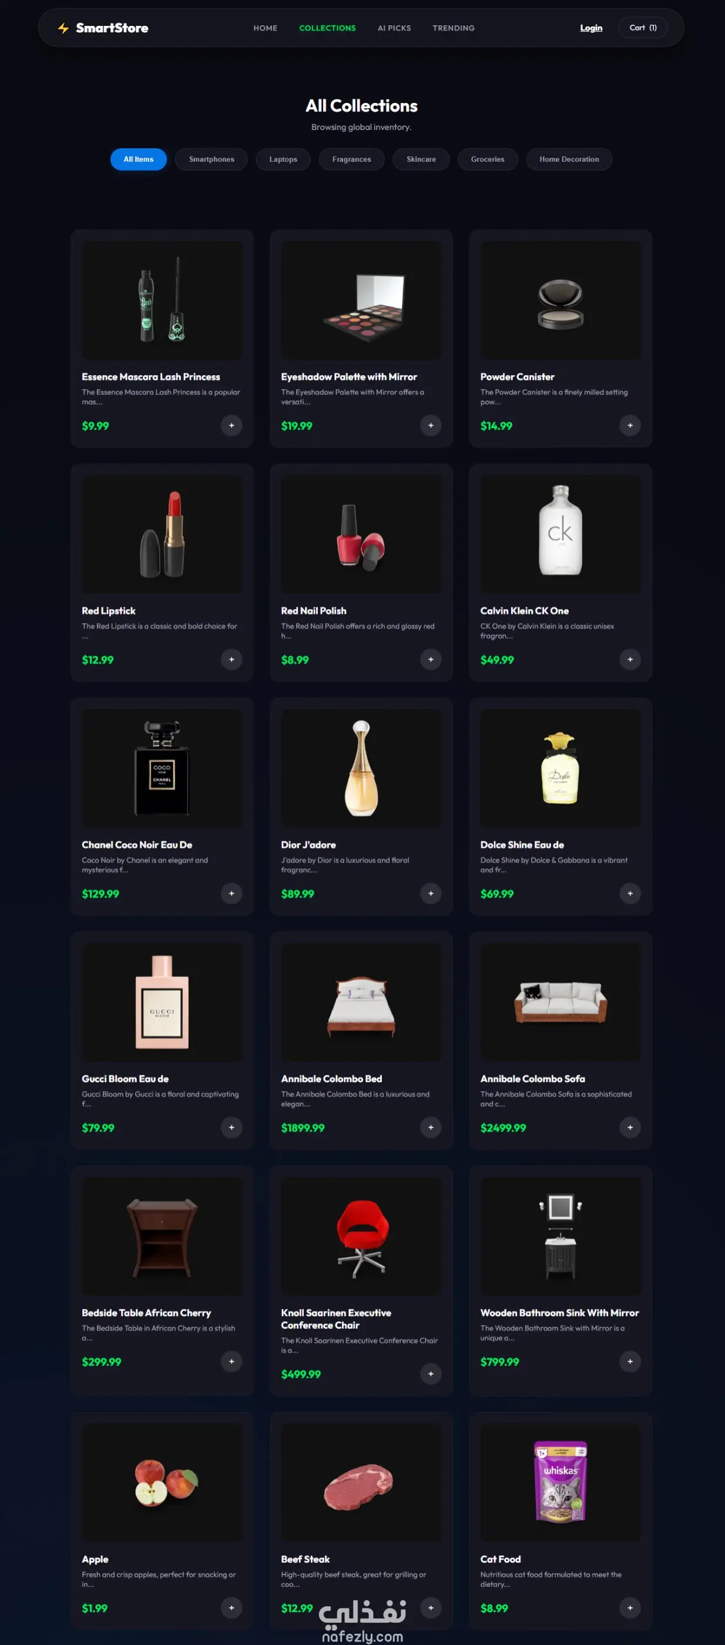Open the Login link
Image resolution: width=725 pixels, height=1645 pixels.
tap(590, 28)
